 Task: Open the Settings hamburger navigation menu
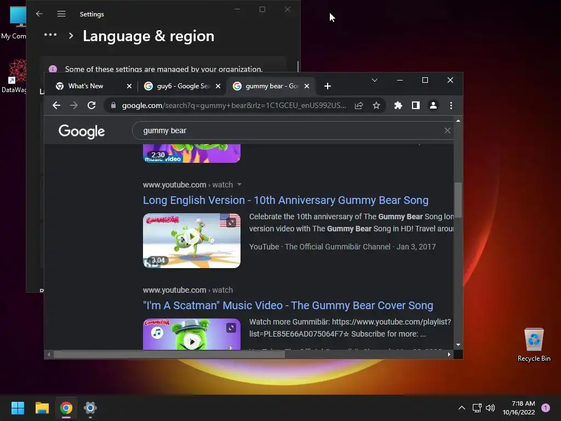[x=61, y=14]
